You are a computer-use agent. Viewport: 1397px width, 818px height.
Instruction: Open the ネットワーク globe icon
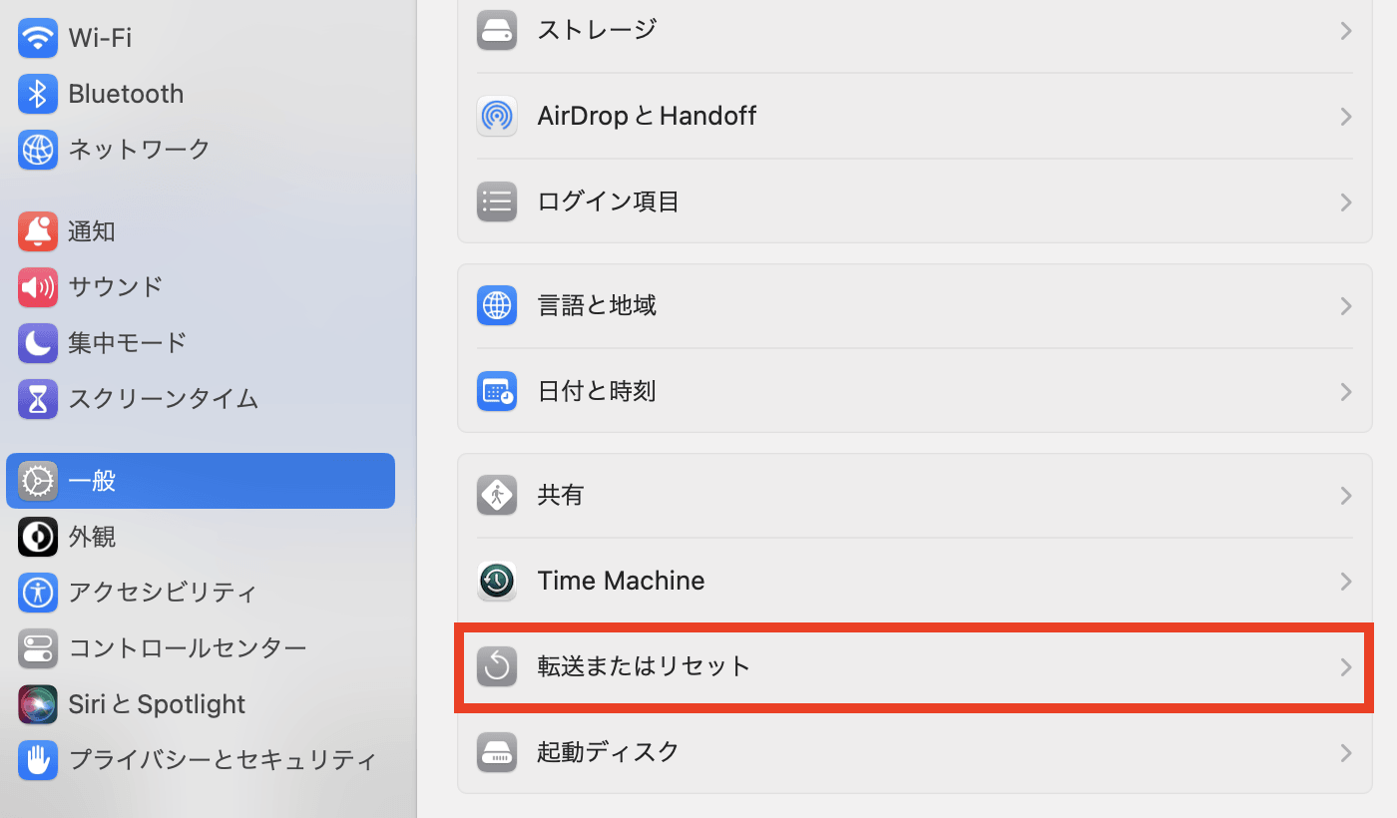coord(38,150)
